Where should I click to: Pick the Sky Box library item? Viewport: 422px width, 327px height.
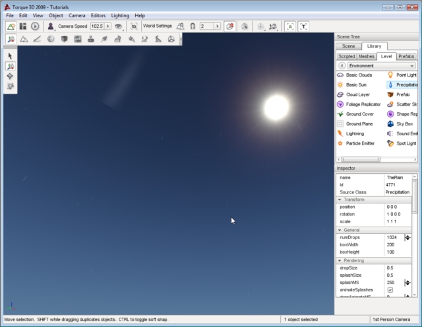coord(404,124)
